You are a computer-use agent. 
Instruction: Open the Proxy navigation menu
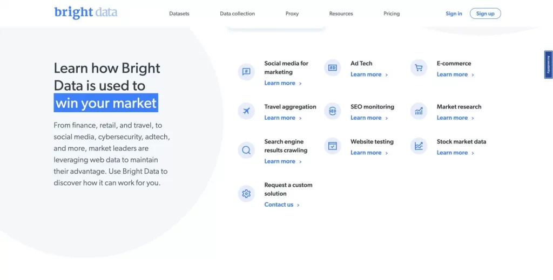[x=292, y=13]
